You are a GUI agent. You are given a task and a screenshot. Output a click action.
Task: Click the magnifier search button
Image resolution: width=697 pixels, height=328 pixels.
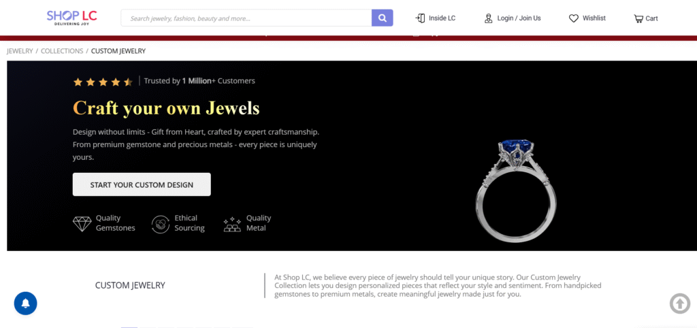coord(383,18)
